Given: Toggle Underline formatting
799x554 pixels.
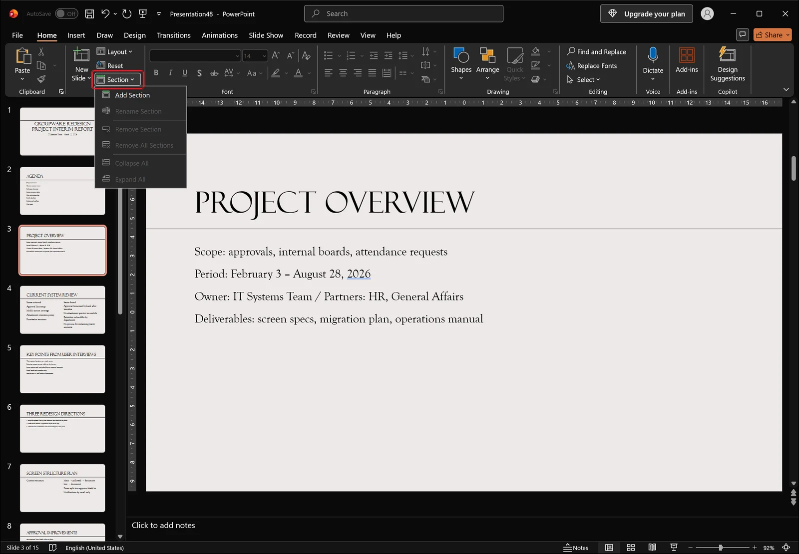Looking at the screenshot, I should [185, 73].
